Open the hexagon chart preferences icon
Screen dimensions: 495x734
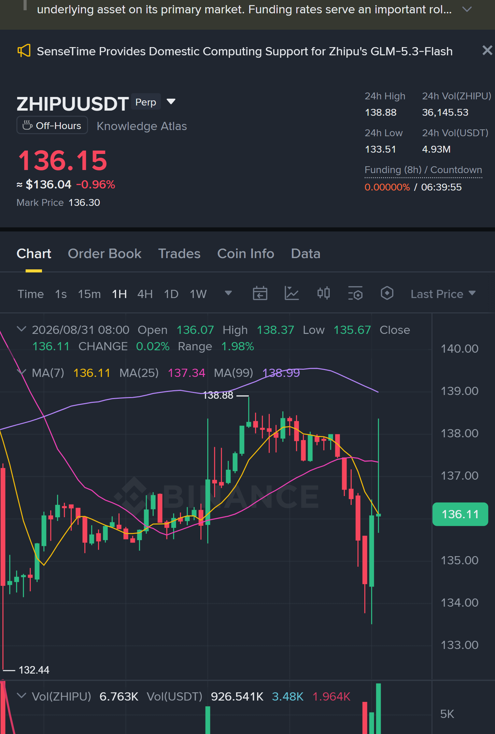coord(387,293)
